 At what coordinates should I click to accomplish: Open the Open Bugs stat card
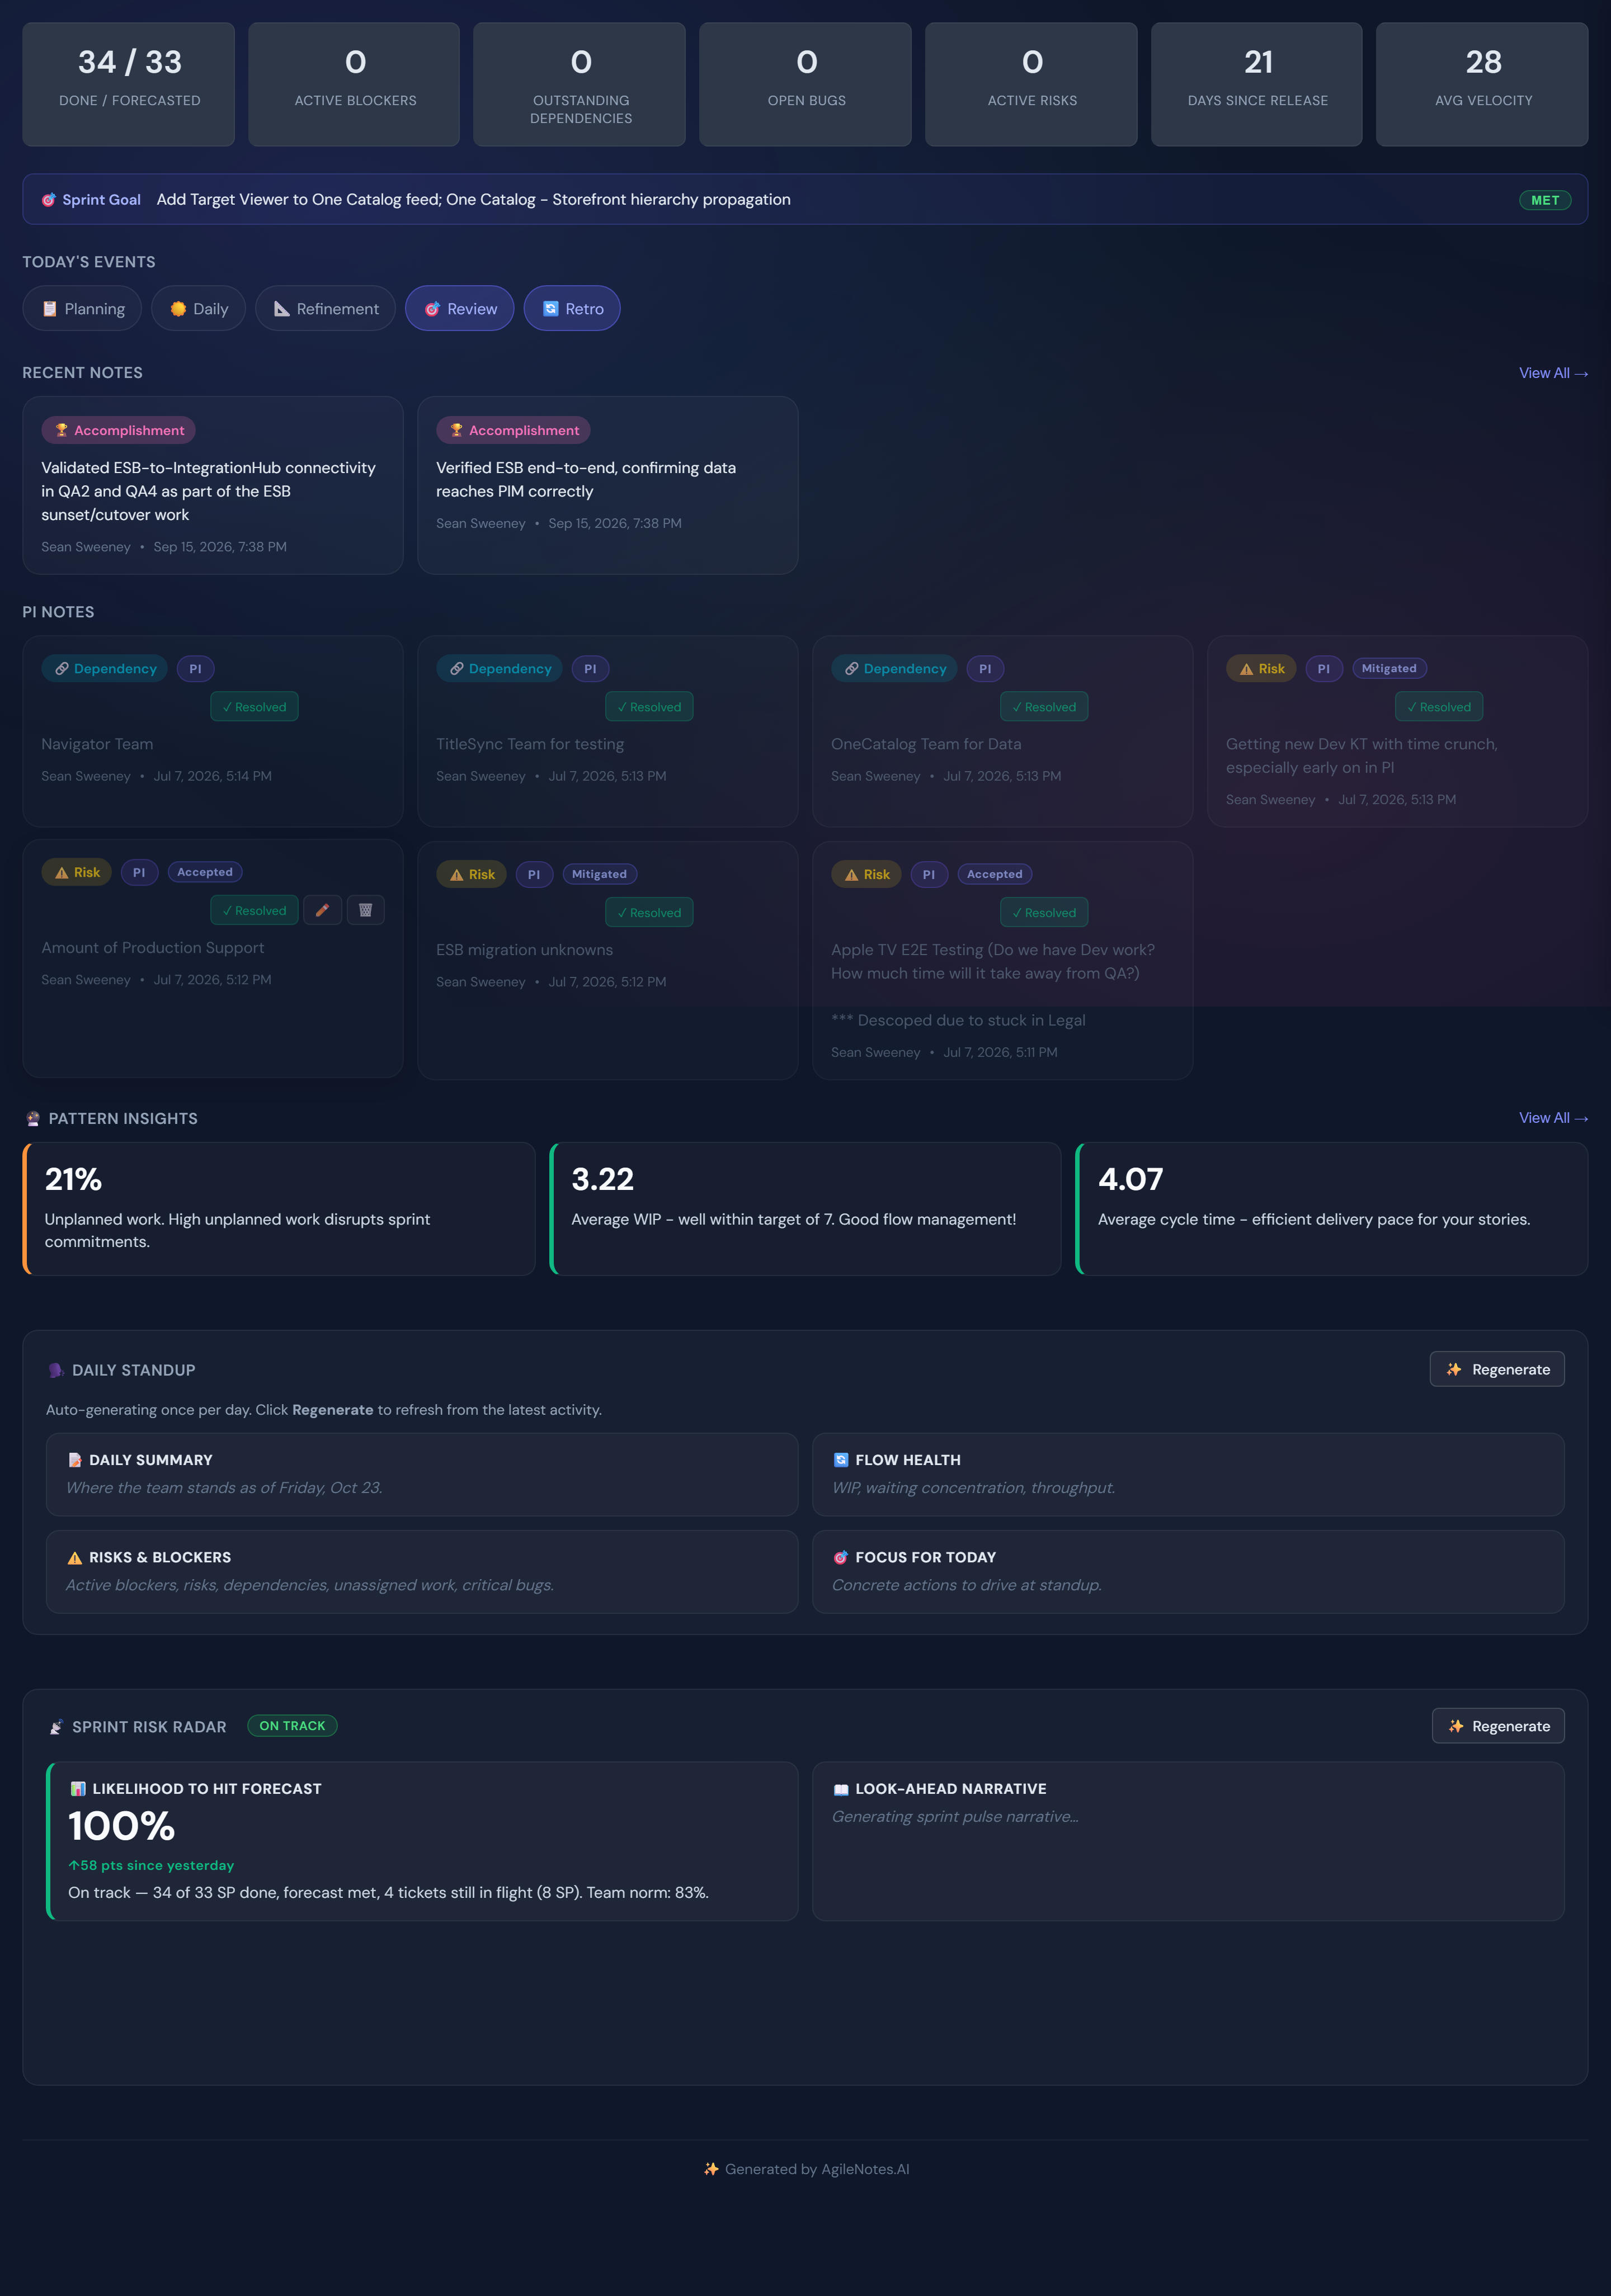click(805, 85)
